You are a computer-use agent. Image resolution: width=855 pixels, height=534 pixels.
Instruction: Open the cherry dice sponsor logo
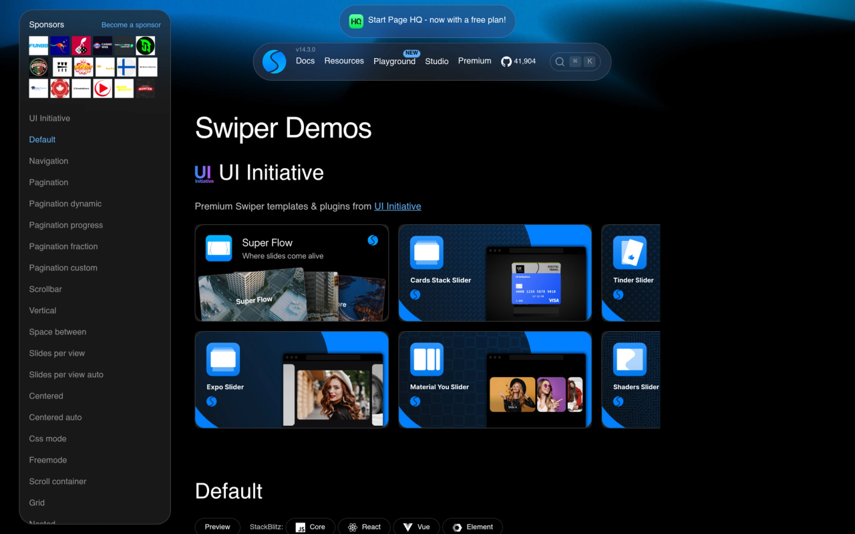point(81,45)
